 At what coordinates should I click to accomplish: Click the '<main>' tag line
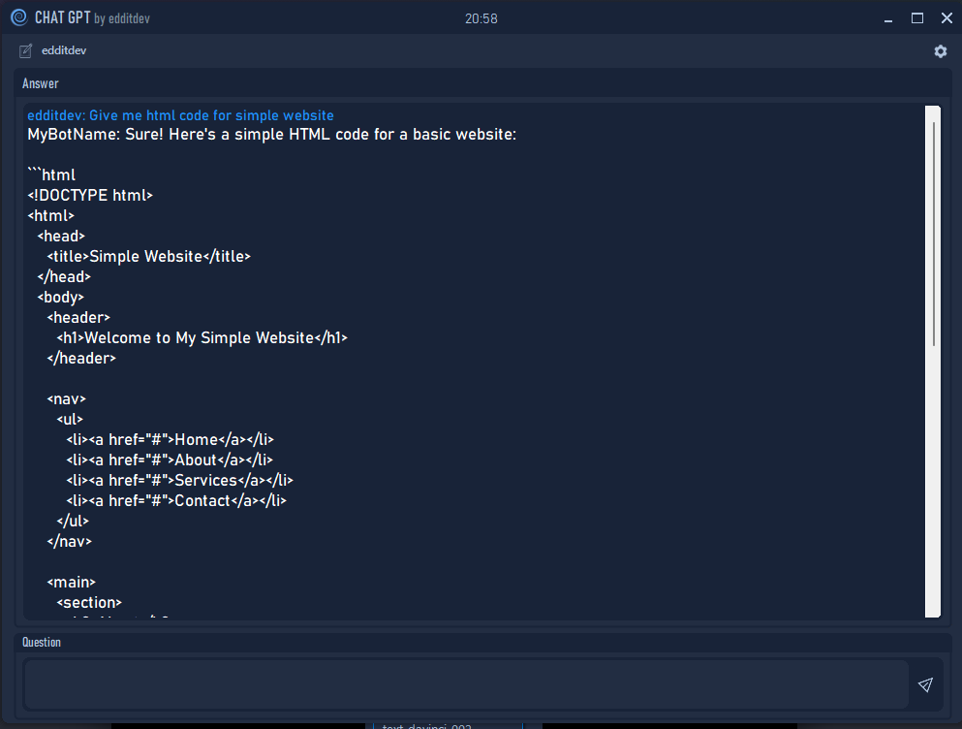coord(71,583)
